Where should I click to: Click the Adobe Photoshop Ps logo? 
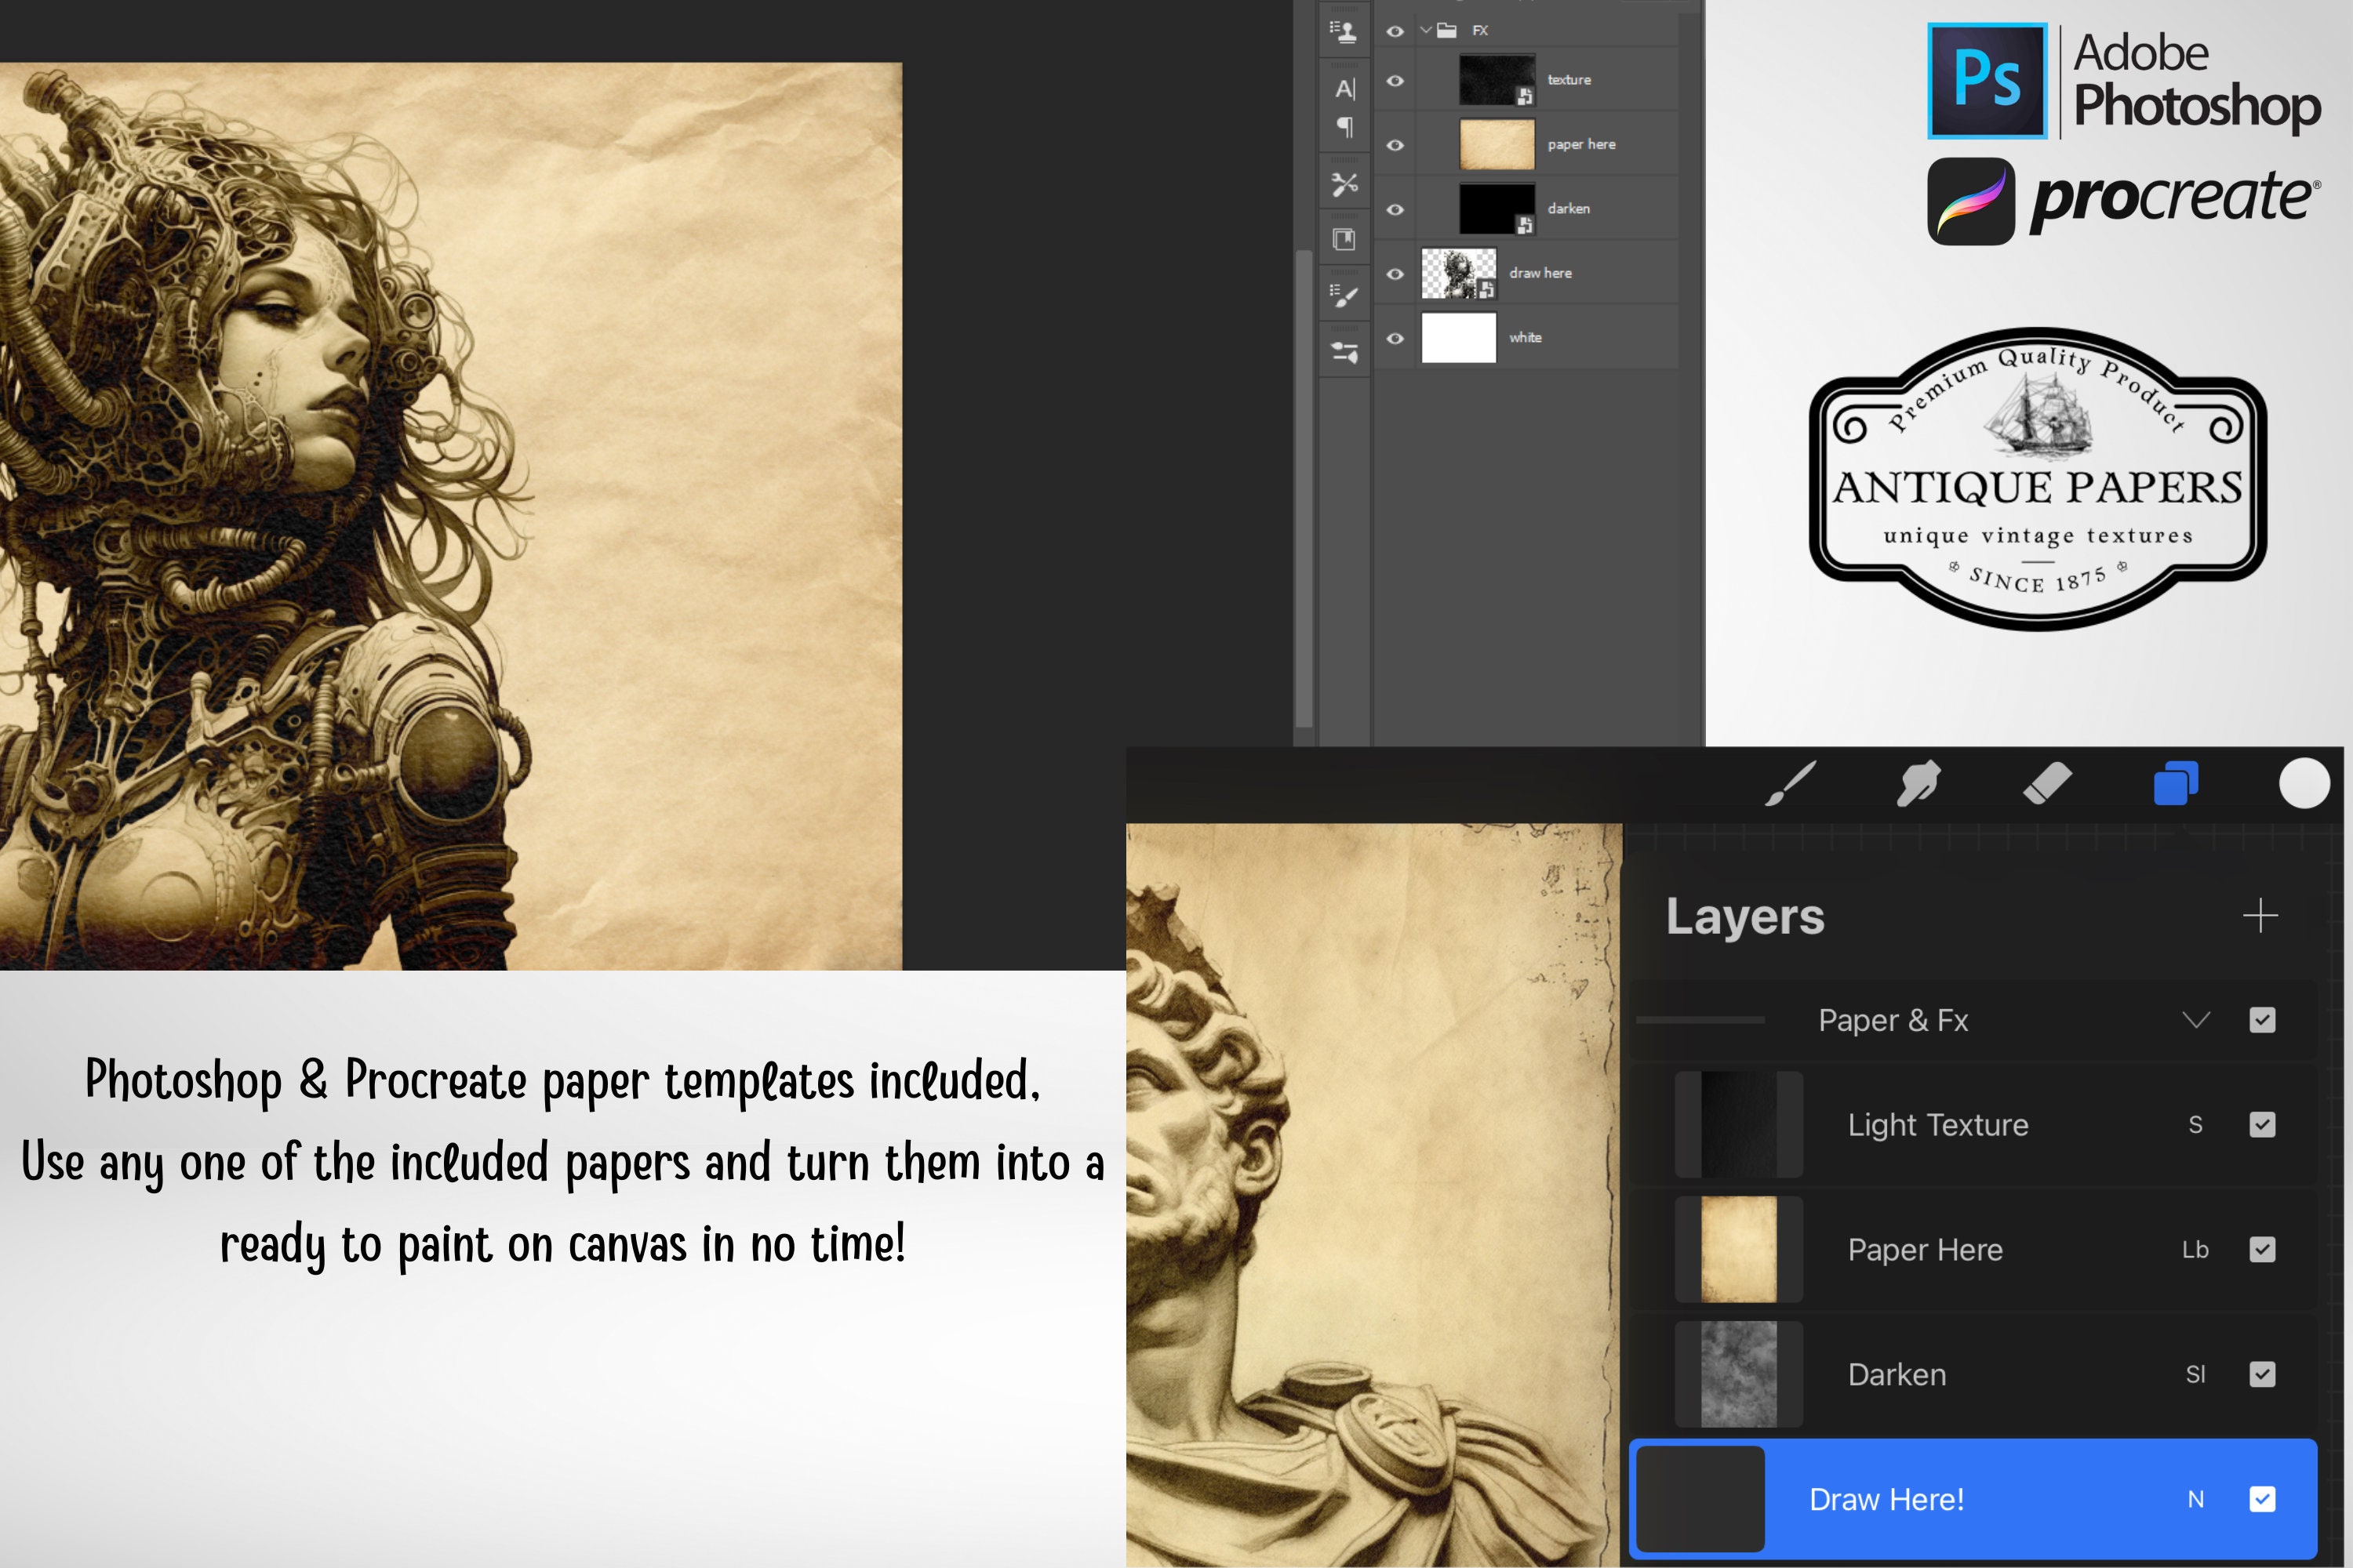pos(1987,81)
